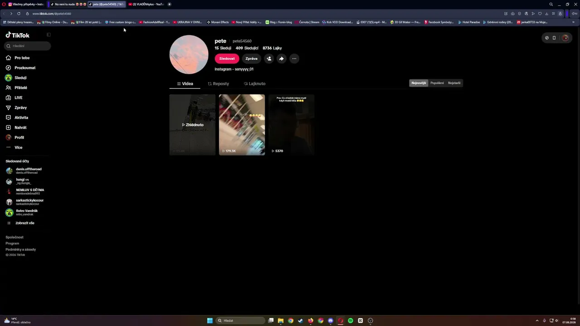Switch to the Lajknuto tab
The width and height of the screenshot is (580, 326).
coord(255,84)
